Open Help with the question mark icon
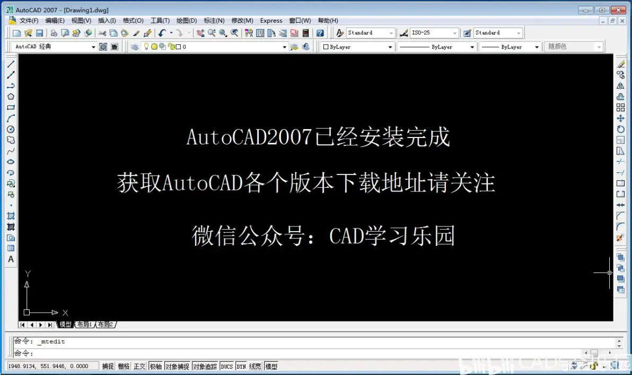The height and width of the screenshot is (375, 632). click(320, 33)
